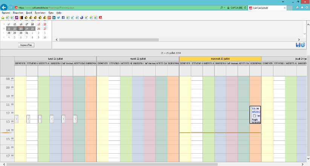
Task: Click collapse arrow in Monday's Jef Vermeir column
Action: 63,119
